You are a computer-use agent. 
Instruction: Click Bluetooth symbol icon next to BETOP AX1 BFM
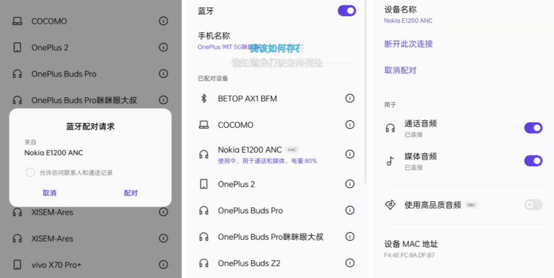pos(204,98)
